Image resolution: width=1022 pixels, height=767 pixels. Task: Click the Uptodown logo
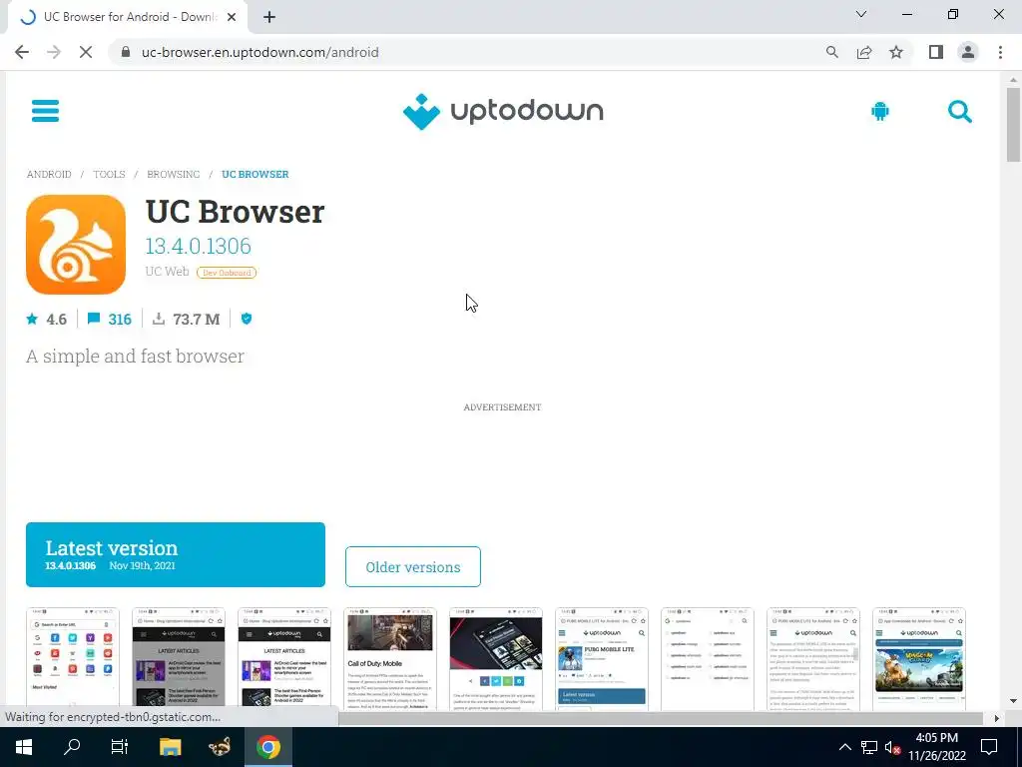pyautogui.click(x=503, y=112)
